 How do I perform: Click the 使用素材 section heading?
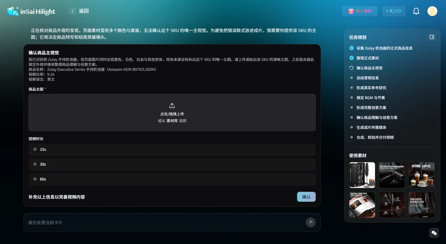(x=358, y=156)
